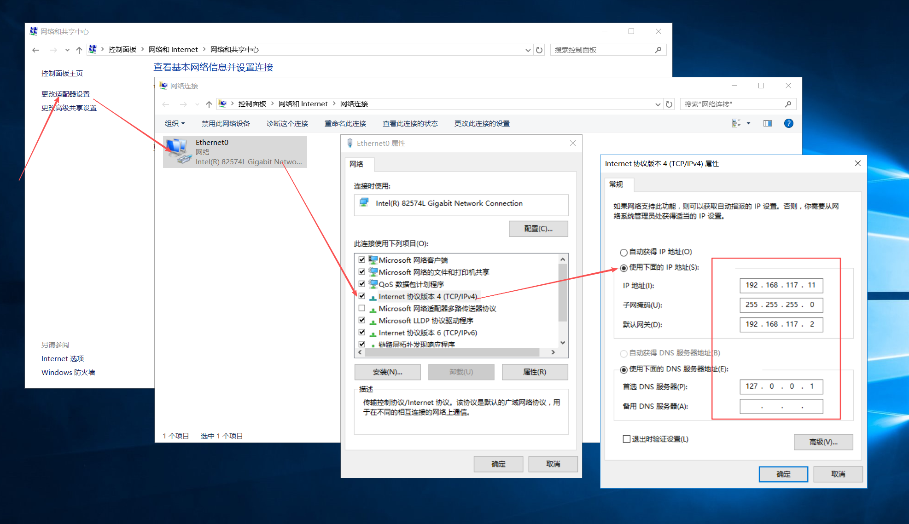This screenshot has width=909, height=524.
Task: Click refresh icon in 网络和共享中心 address bar
Action: pyautogui.click(x=539, y=50)
